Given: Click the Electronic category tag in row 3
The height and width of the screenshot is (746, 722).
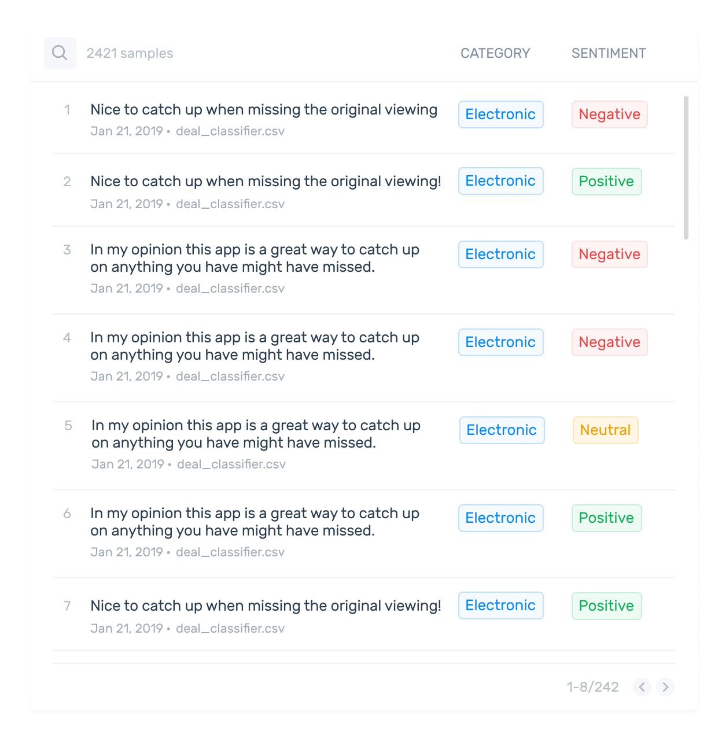Looking at the screenshot, I should coord(500,254).
